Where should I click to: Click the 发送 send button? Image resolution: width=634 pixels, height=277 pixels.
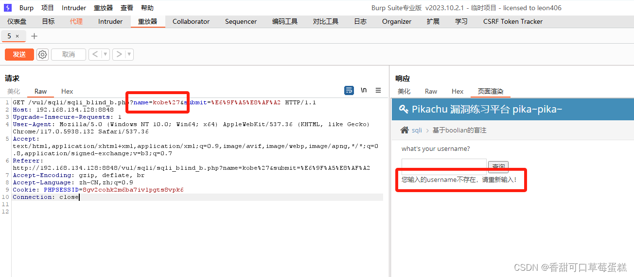19,54
